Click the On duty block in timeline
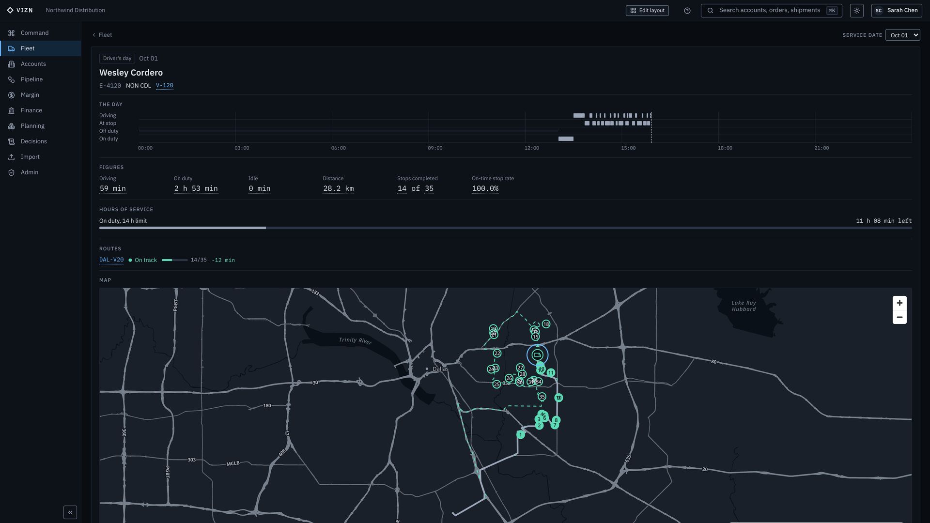Image resolution: width=930 pixels, height=523 pixels. 566,139
